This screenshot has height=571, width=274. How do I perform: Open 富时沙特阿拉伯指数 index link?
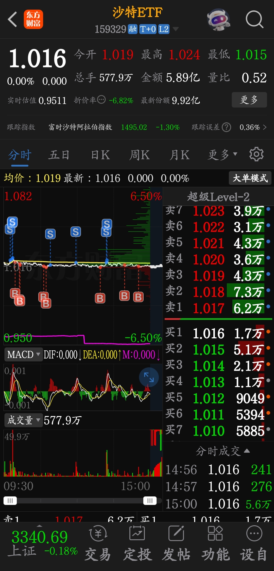80,127
